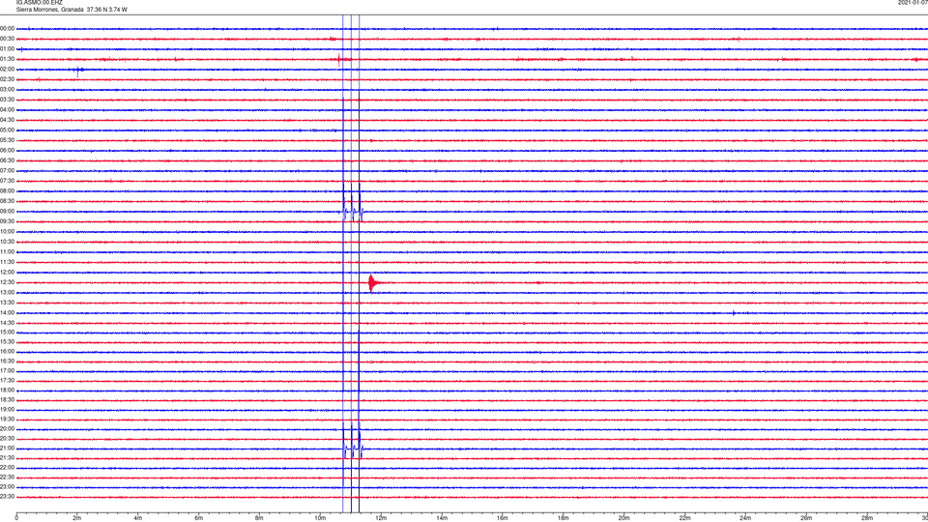Click the 12:00 row time label

7,273
